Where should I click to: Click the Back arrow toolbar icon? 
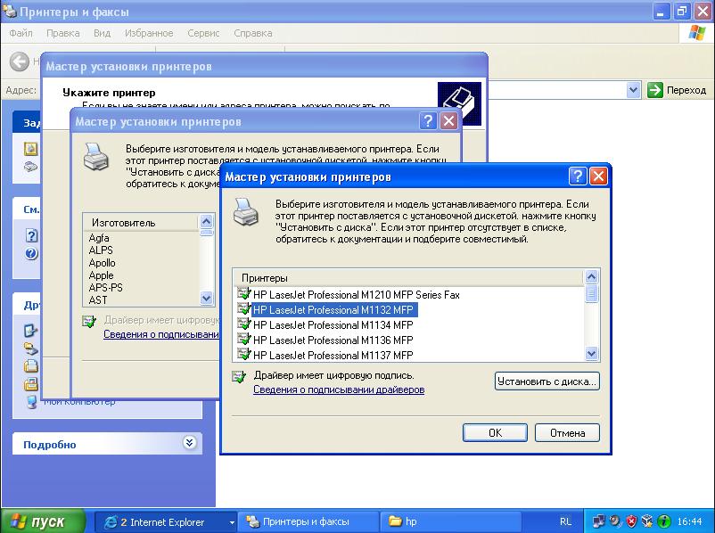click(x=19, y=61)
